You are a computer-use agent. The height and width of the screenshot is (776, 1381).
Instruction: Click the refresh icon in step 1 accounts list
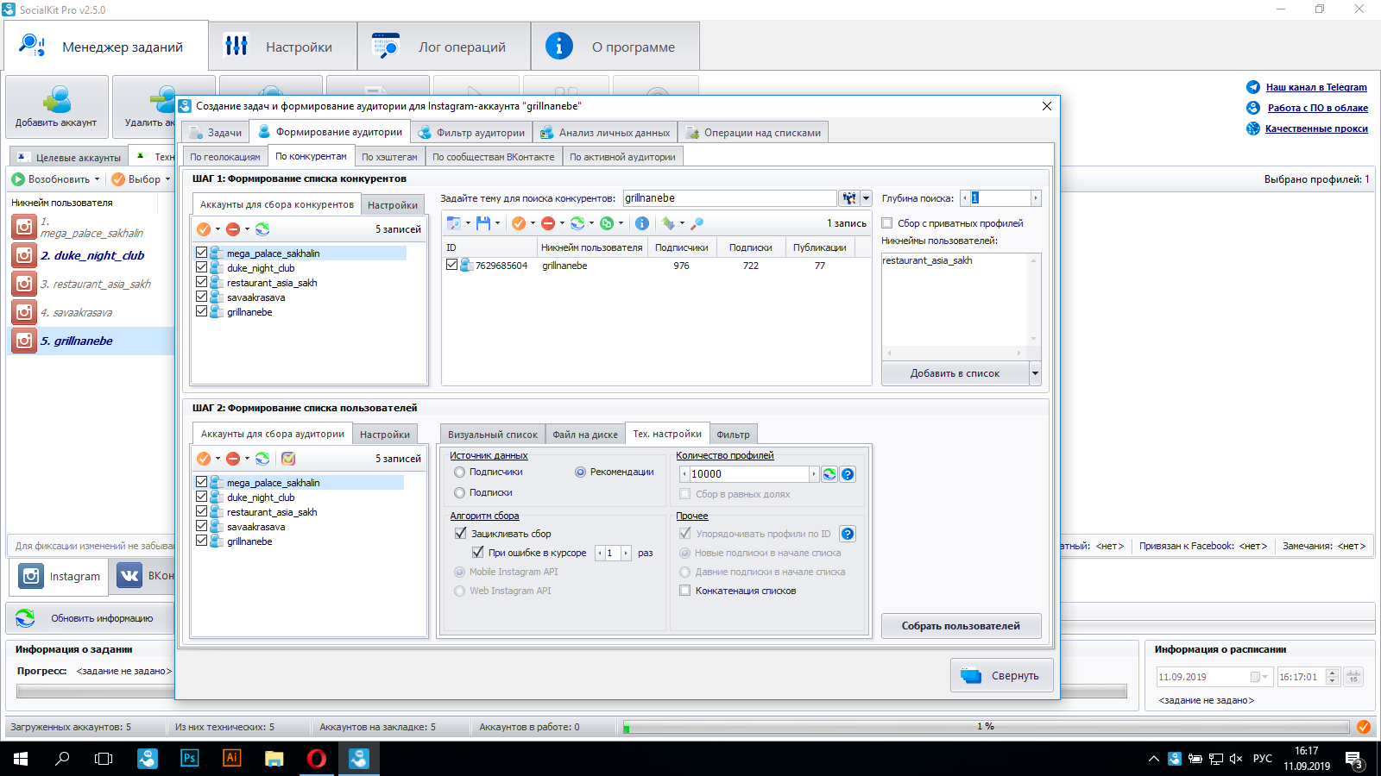(x=262, y=229)
